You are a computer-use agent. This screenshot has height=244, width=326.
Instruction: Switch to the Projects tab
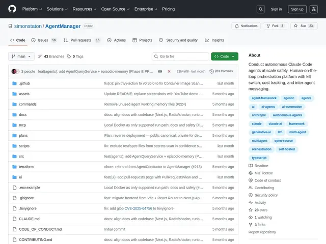coord(143,40)
